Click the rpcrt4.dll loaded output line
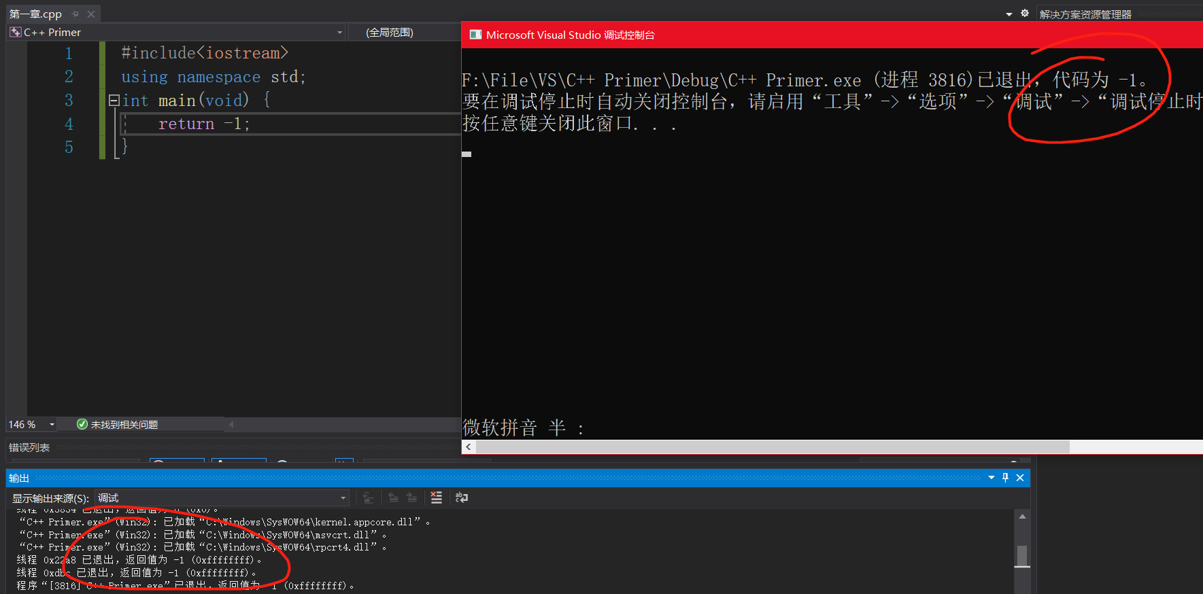 click(x=203, y=547)
